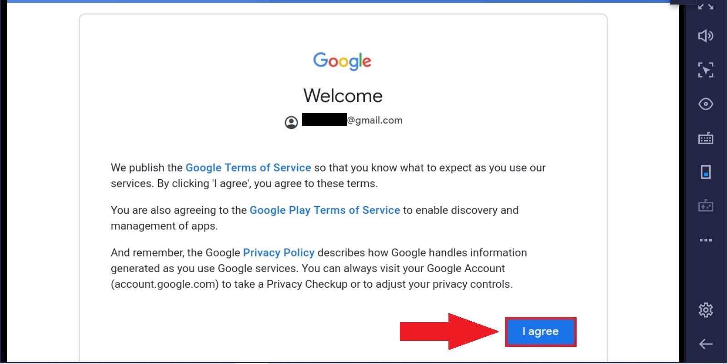Toggle fullscreen with the expand arrows icon
Image resolution: width=727 pixels, height=364 pixels.
706,6
